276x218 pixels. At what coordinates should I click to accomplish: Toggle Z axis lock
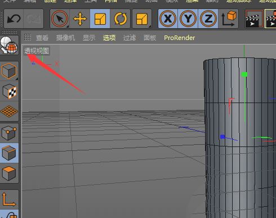pos(208,19)
